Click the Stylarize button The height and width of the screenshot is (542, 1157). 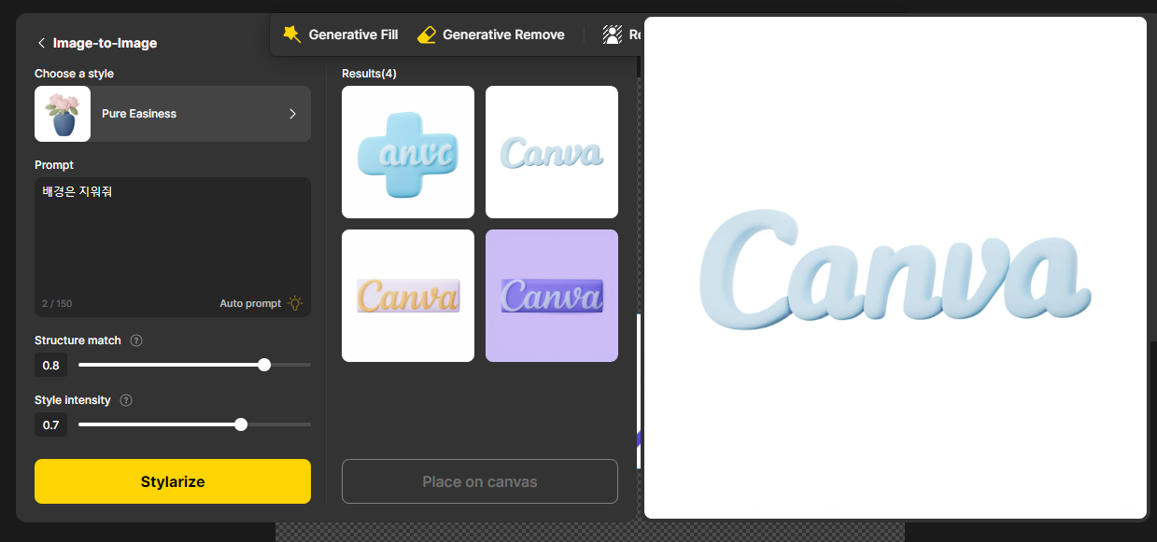click(x=173, y=481)
